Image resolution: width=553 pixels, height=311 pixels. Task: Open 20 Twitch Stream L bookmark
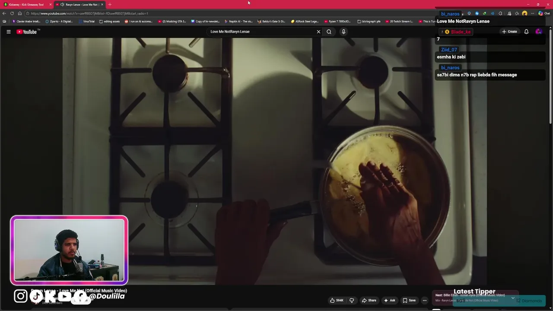(399, 21)
